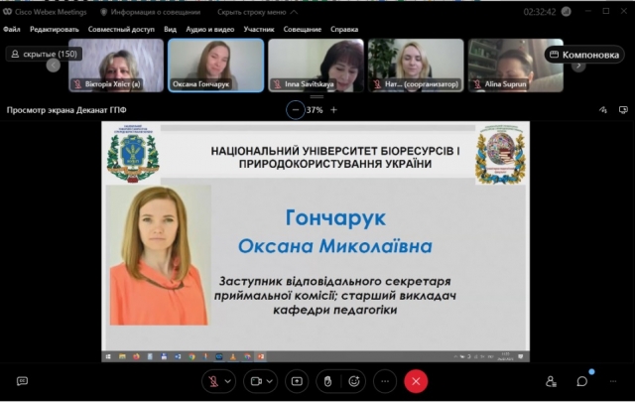Image resolution: width=635 pixels, height=402 pixels.
Task: Click Firefox icon in shared taskbar
Action: pyautogui.click(x=136, y=356)
